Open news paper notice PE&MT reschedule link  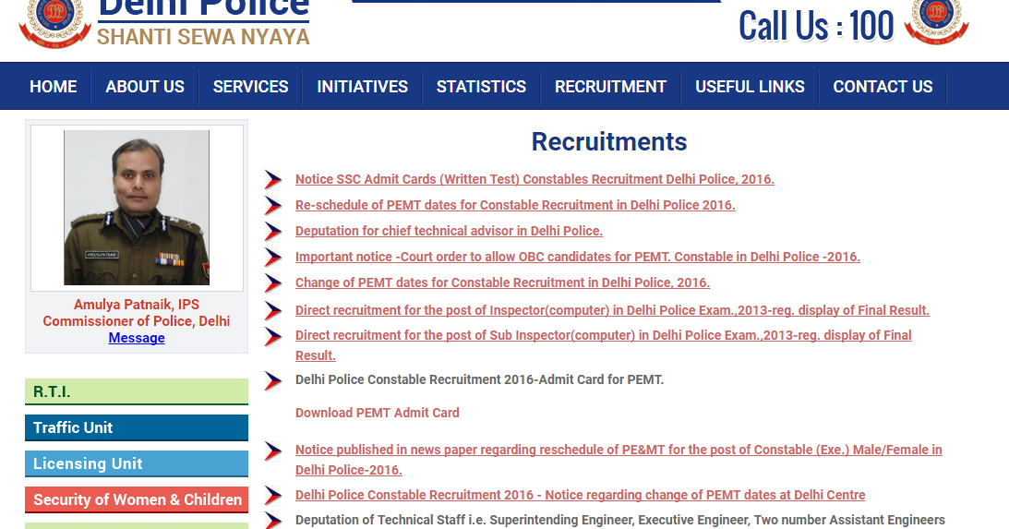pyautogui.click(x=619, y=460)
